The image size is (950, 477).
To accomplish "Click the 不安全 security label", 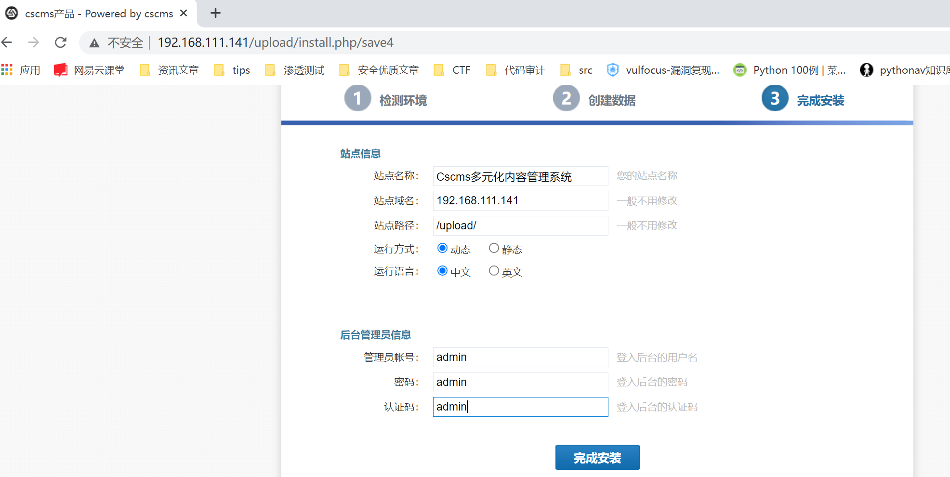I will 125,43.
